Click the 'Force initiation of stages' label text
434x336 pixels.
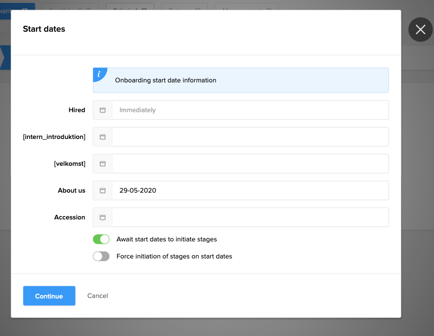tap(174, 257)
